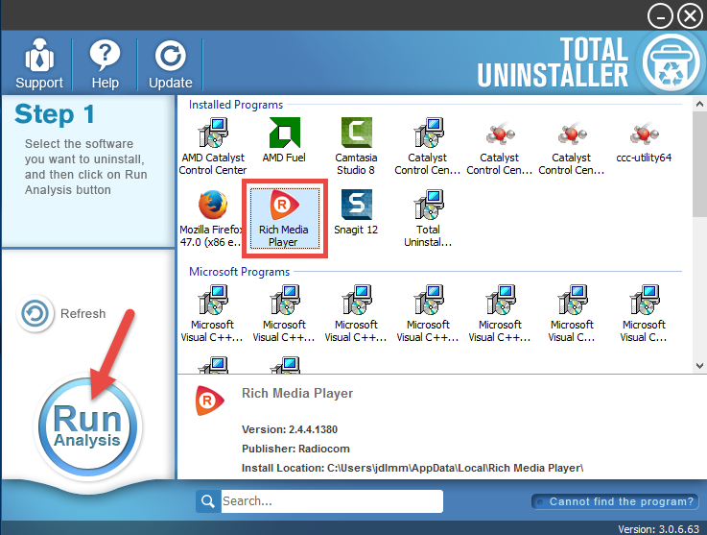Click the program list scrollbar up arrow
The height and width of the screenshot is (535, 707).
pyautogui.click(x=699, y=105)
